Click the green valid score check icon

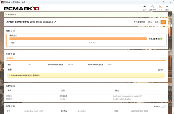tap(6, 14)
